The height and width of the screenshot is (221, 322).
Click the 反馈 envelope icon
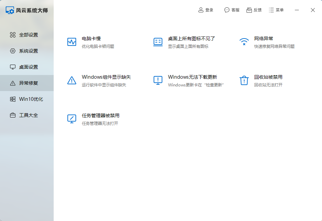coord(249,10)
